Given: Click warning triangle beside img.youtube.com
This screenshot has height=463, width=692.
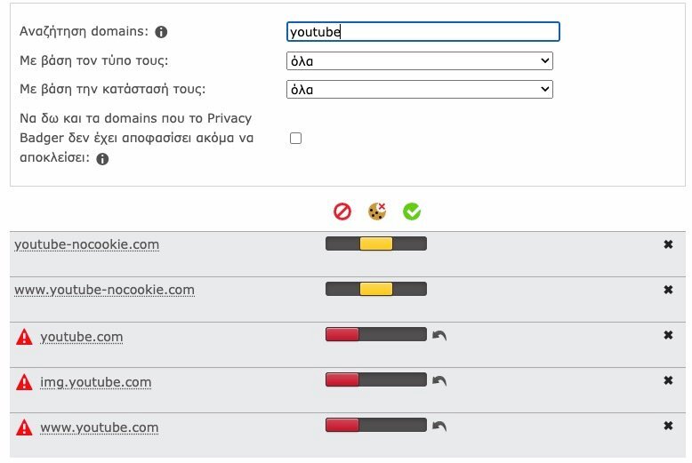Looking at the screenshot, I should click(24, 382).
